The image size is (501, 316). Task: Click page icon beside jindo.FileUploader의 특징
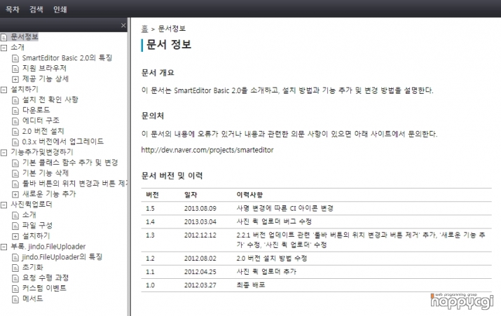click(15, 258)
